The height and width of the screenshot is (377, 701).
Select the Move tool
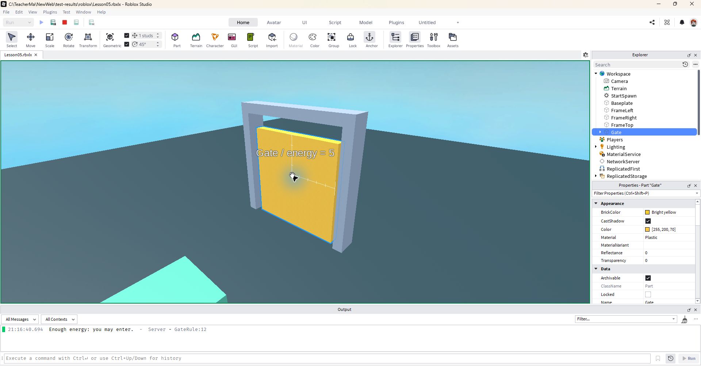31,40
